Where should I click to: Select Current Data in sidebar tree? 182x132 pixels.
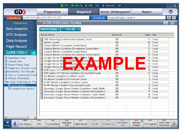point(15,61)
